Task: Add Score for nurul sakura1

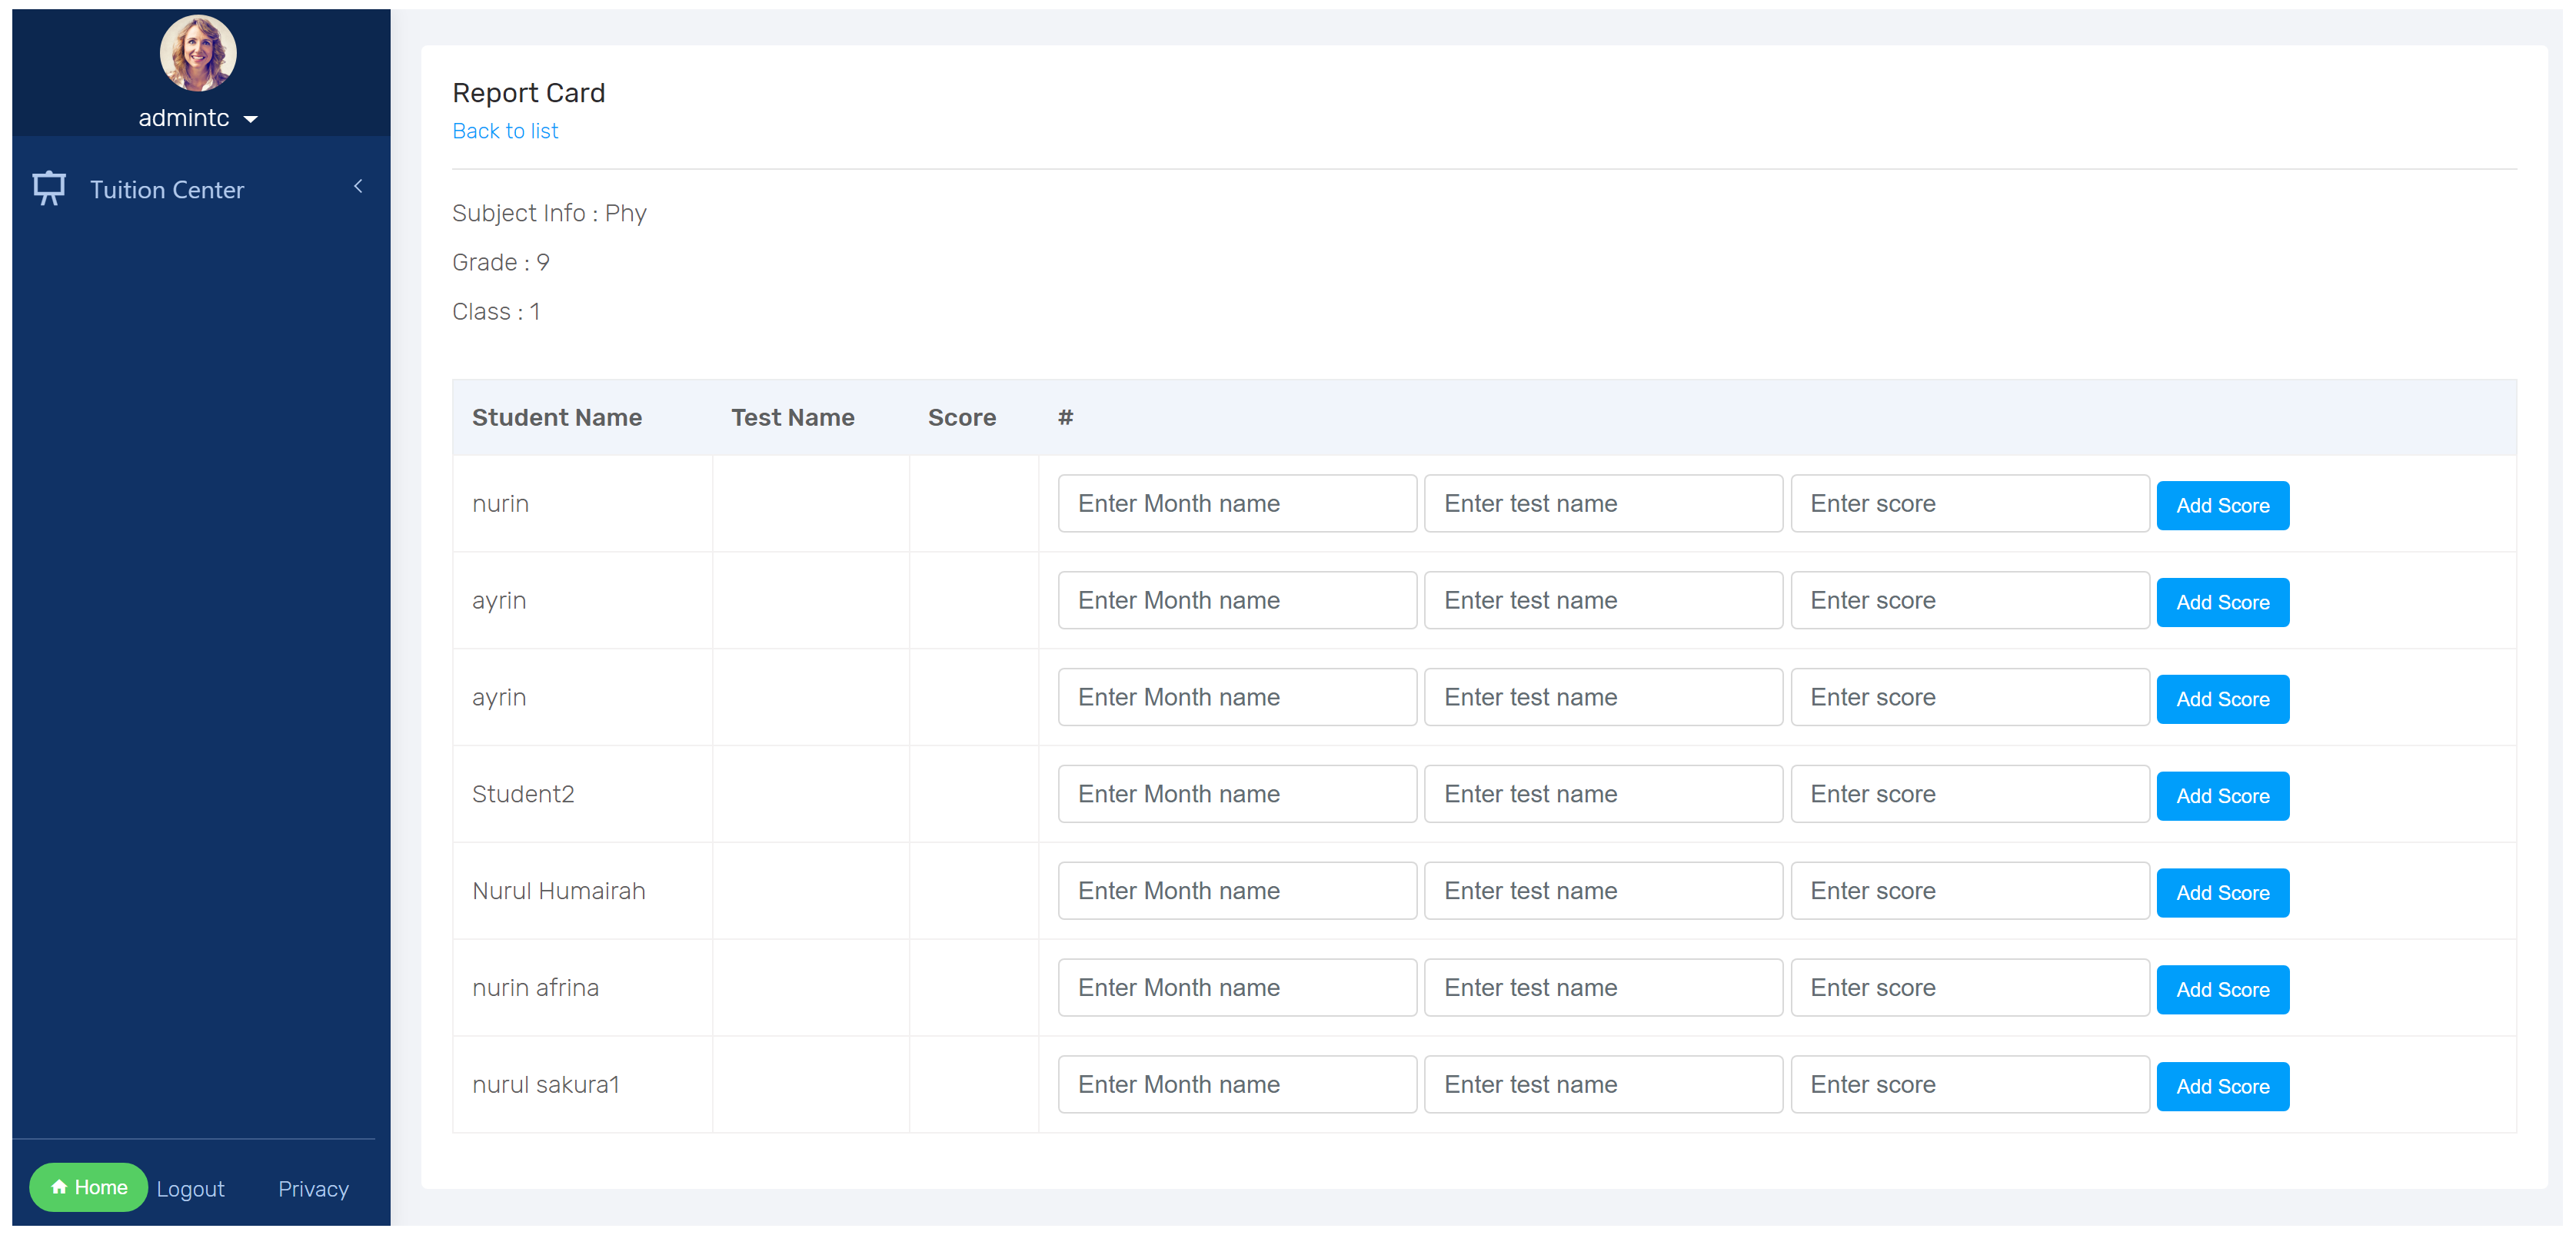Action: 2222,1087
